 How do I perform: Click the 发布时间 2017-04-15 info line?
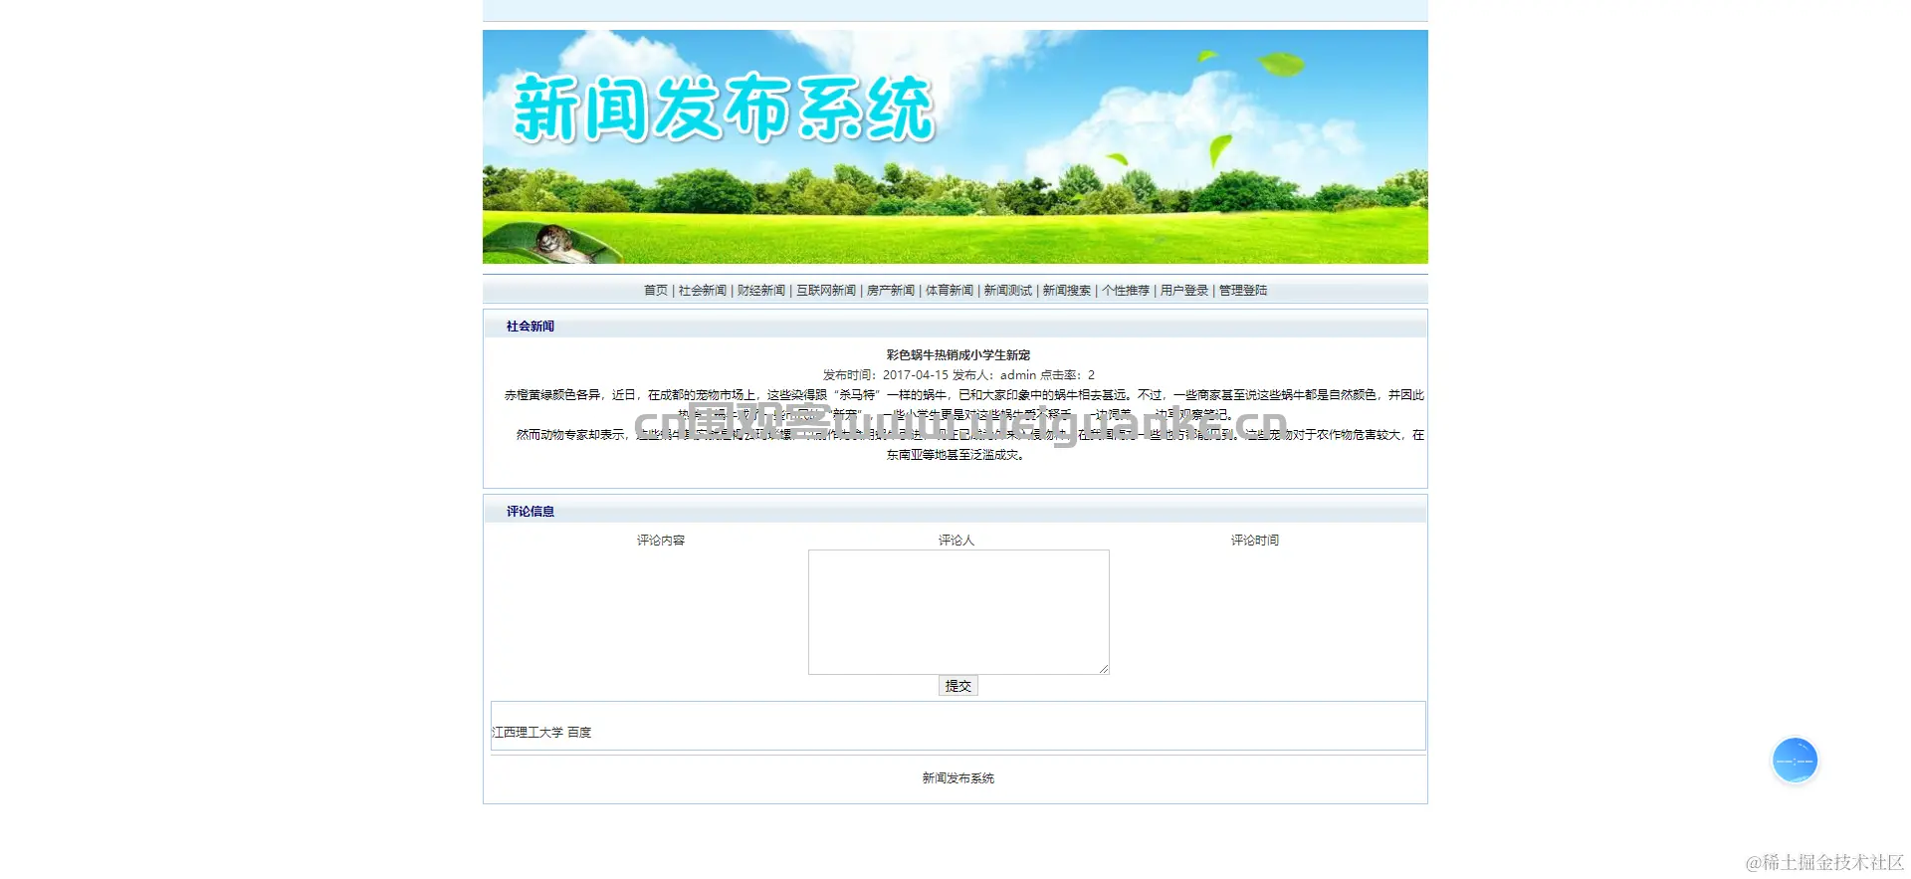coord(958,375)
